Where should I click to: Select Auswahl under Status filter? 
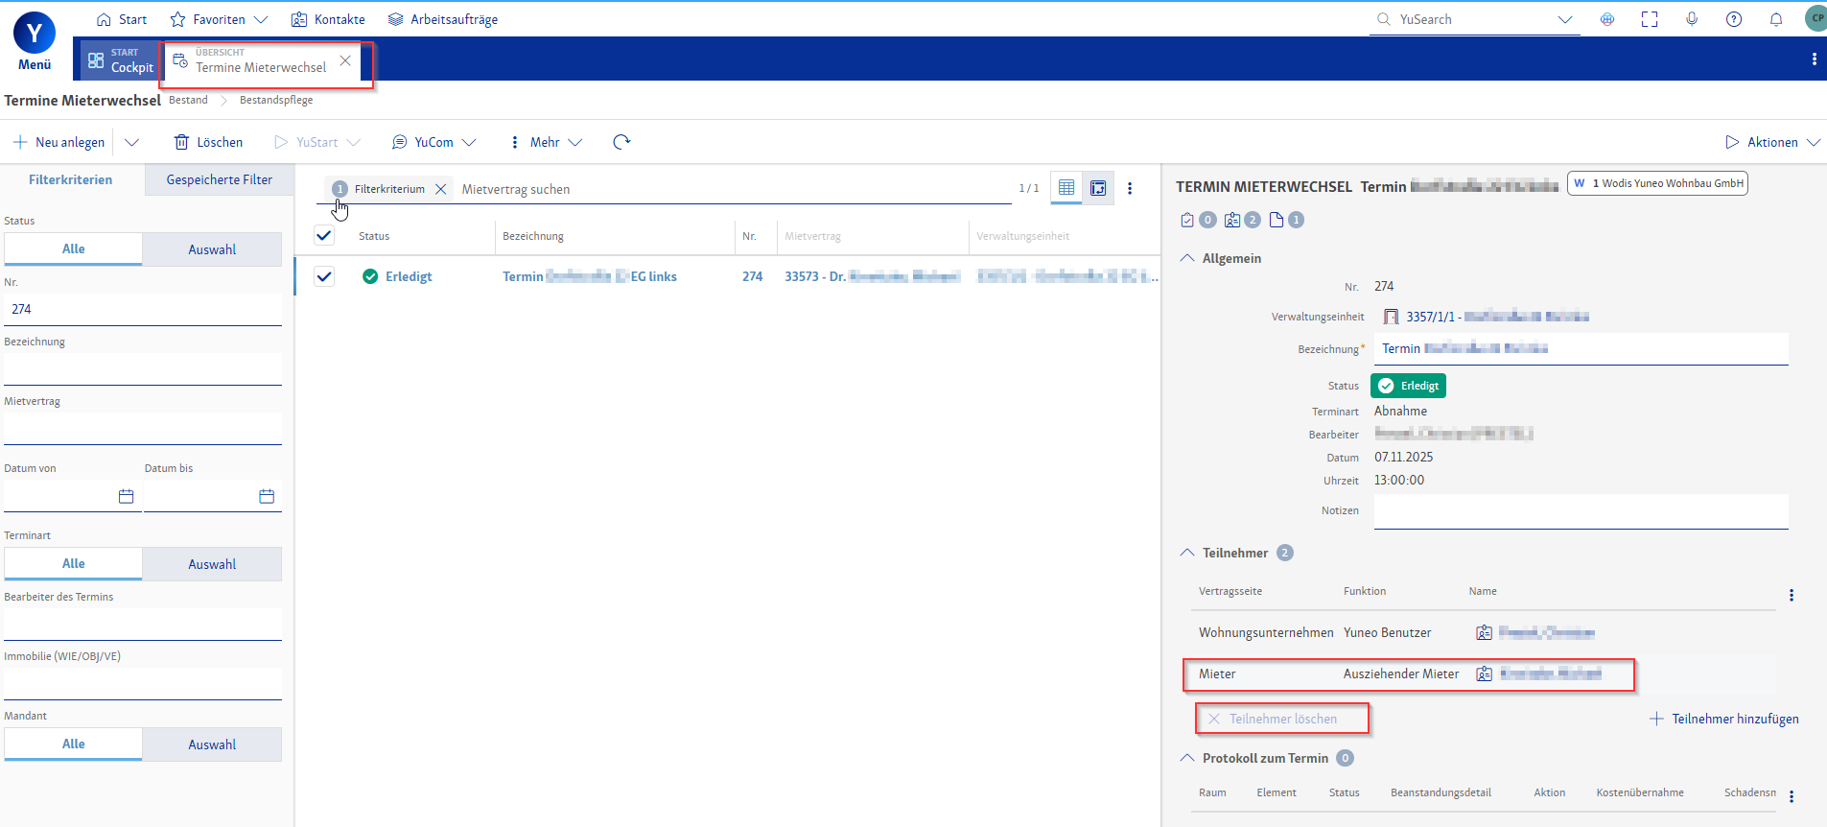point(212,249)
